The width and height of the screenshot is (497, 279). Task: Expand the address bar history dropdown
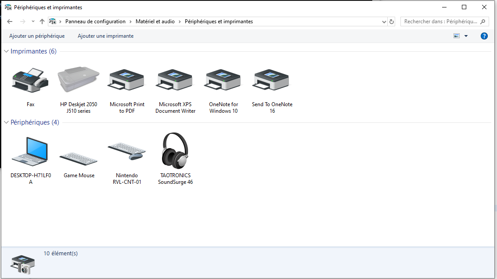pos(384,21)
